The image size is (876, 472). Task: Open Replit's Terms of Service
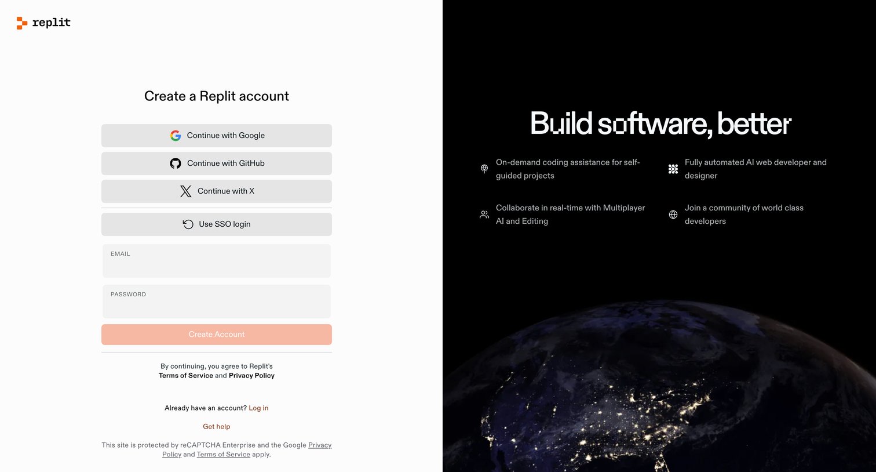[186, 376]
